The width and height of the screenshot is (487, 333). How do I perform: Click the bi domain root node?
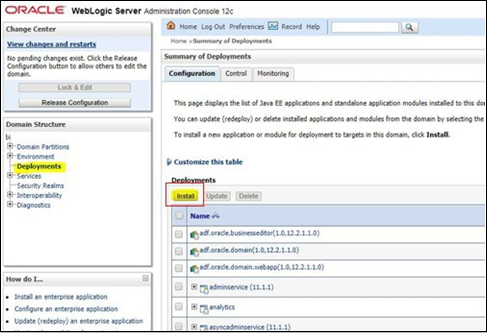8,137
